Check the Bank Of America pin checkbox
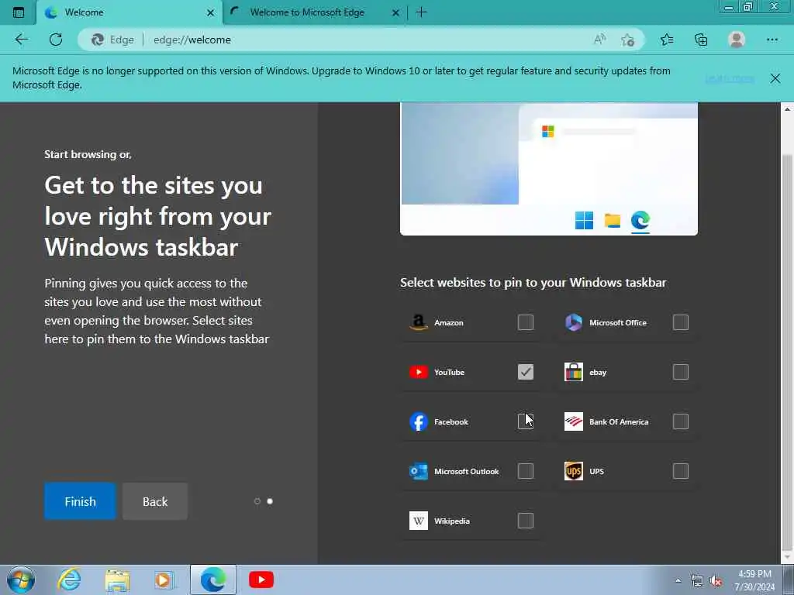The height and width of the screenshot is (595, 794). pyautogui.click(x=681, y=421)
